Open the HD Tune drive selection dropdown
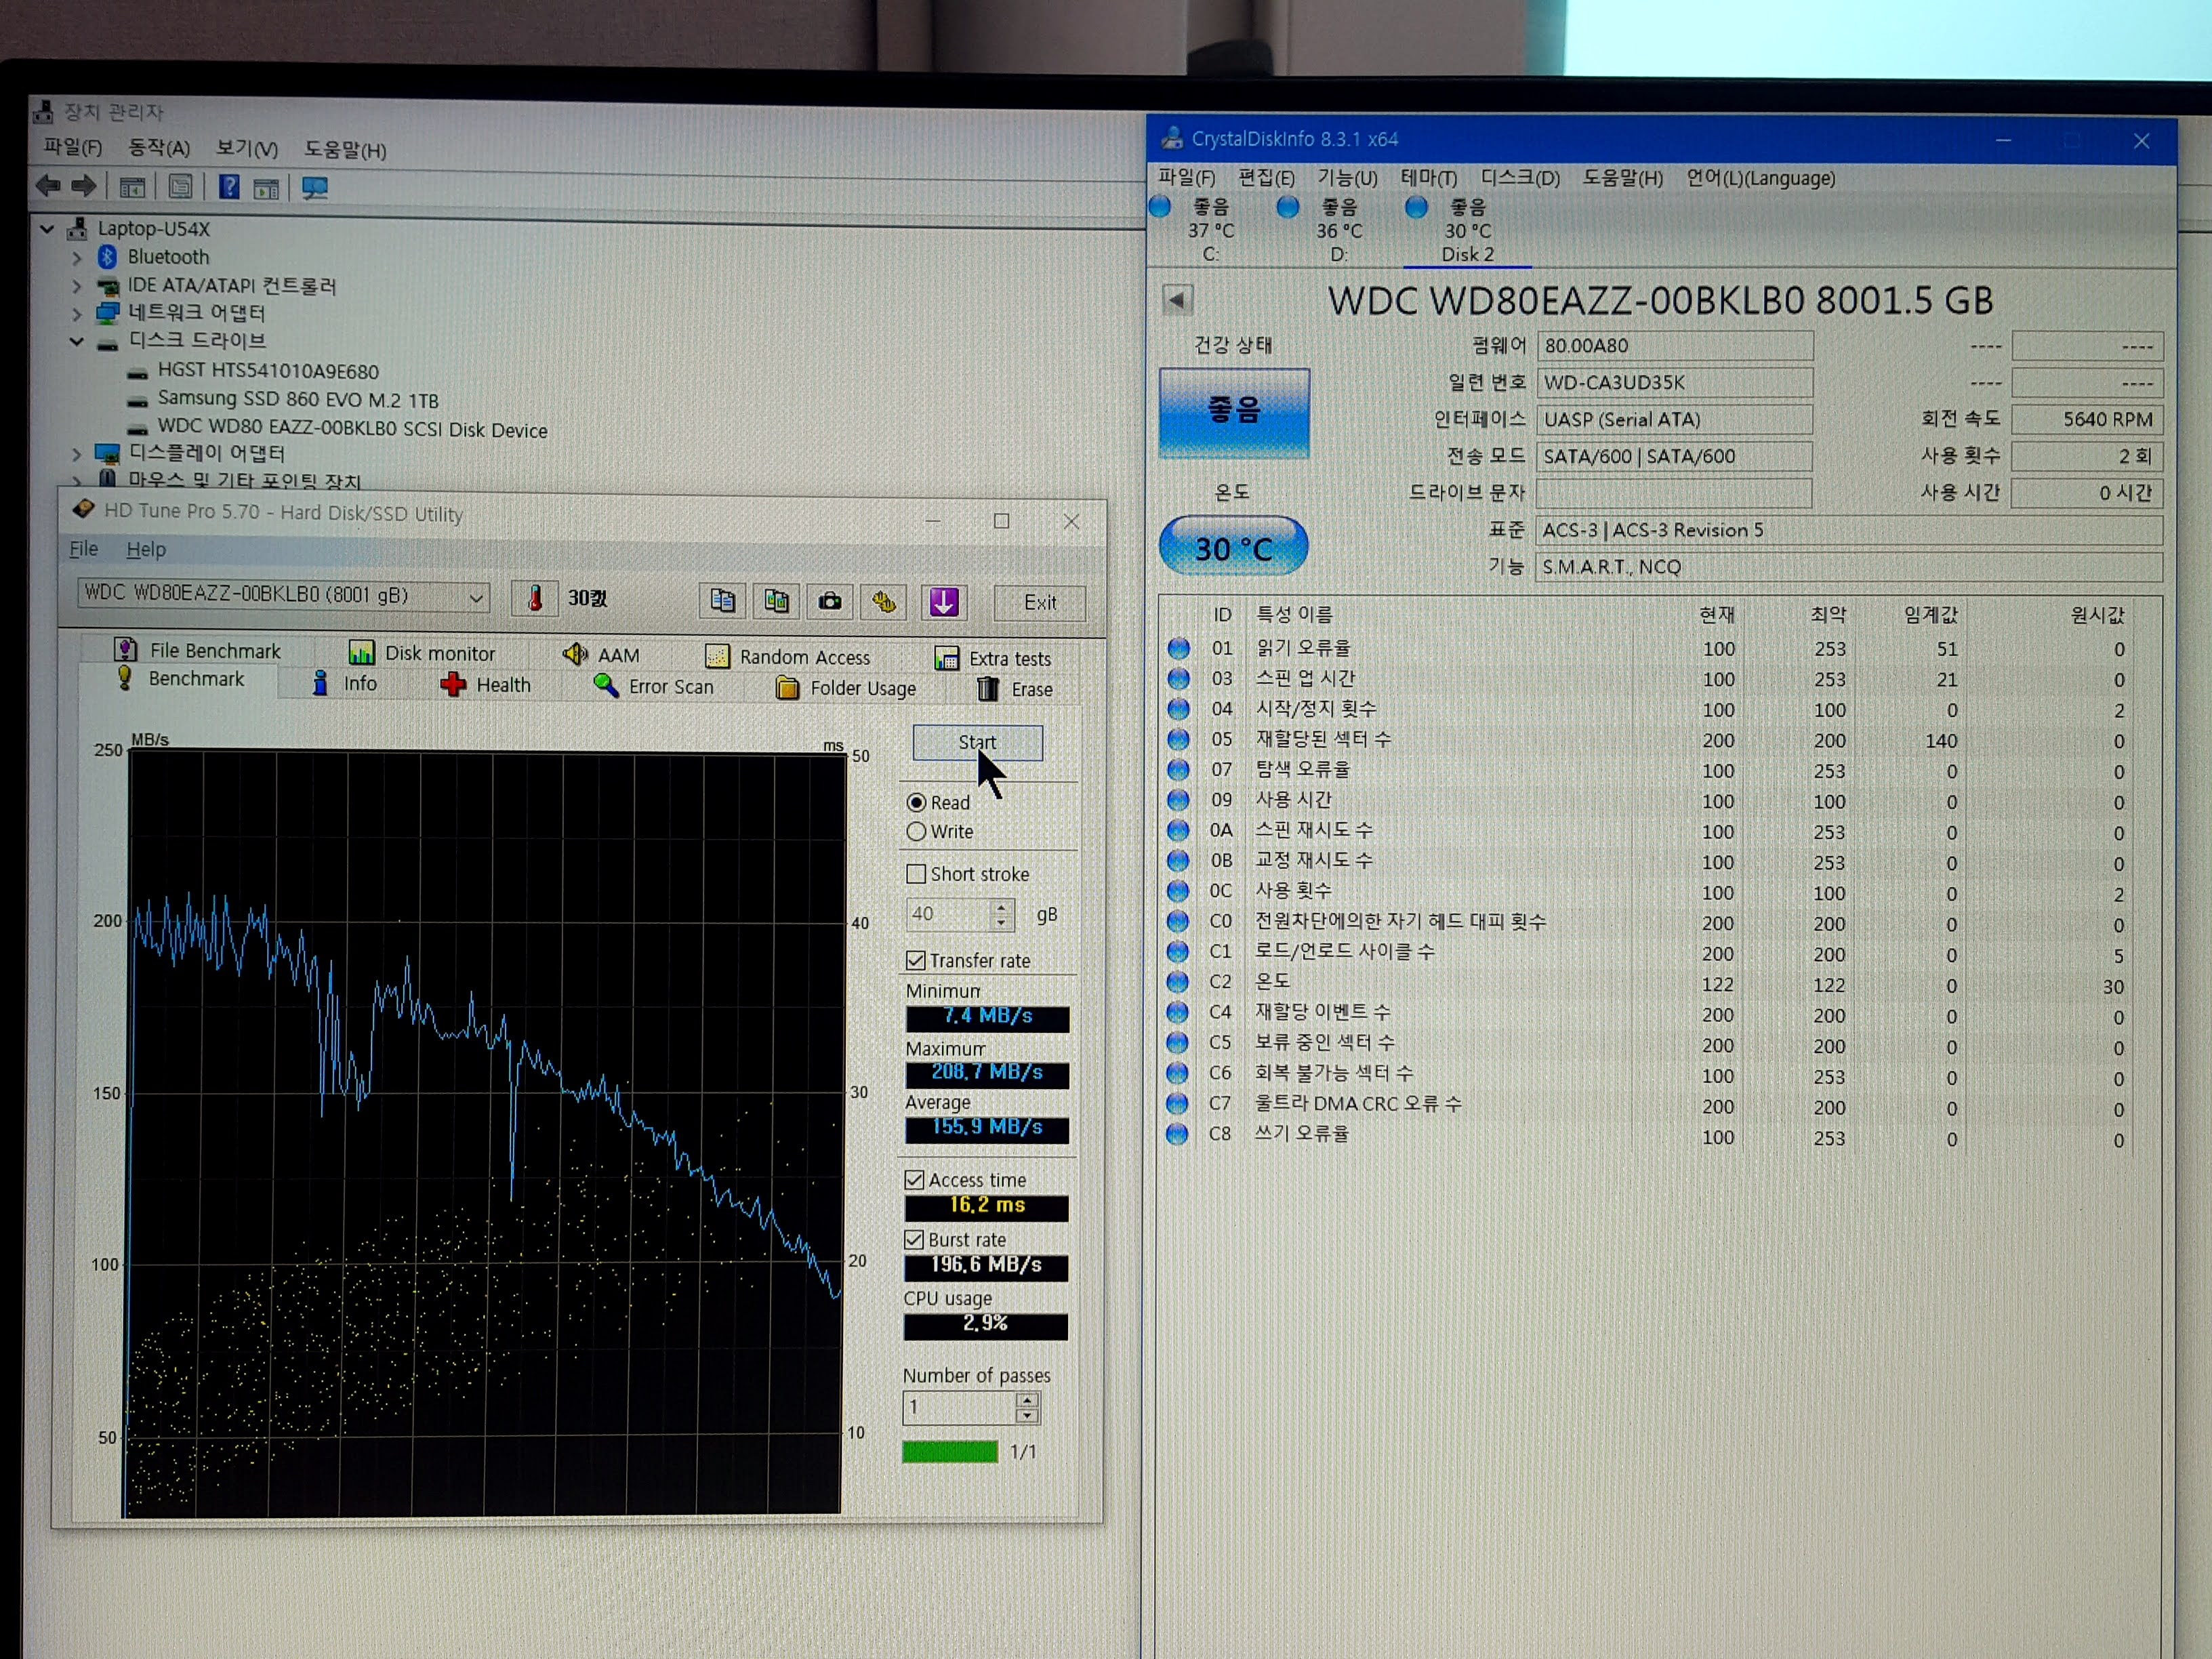 point(476,597)
